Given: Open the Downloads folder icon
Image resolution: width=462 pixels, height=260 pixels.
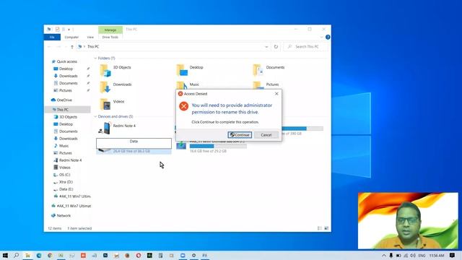Looking at the screenshot, I should click(105, 87).
